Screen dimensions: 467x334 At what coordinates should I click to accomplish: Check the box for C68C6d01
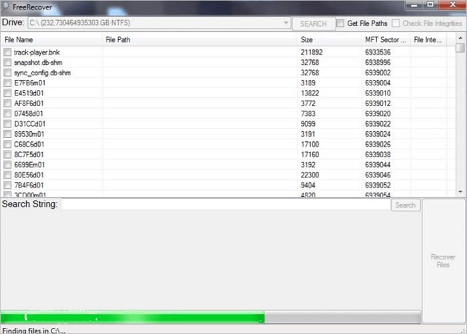pyautogui.click(x=7, y=145)
